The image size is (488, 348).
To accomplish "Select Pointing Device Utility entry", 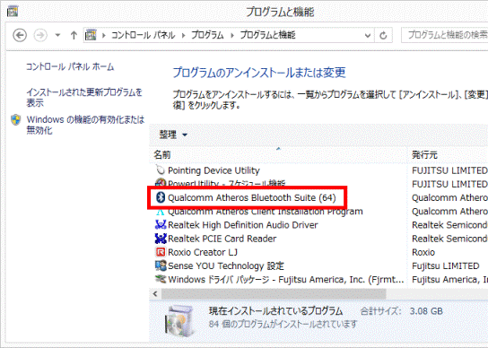I will pos(213,170).
